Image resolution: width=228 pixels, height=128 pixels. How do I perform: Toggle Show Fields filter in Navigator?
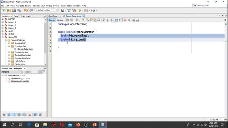click(x=9, y=114)
